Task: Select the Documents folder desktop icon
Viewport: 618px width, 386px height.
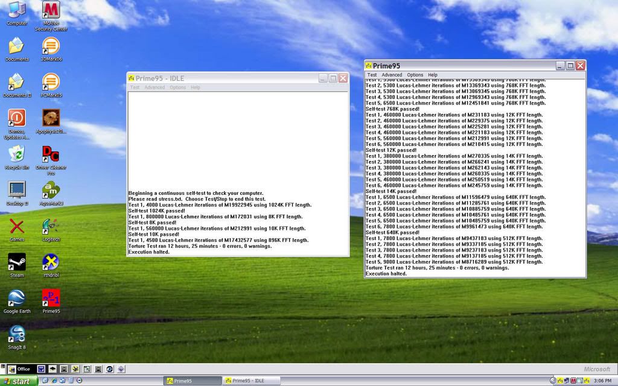Action: (17, 49)
